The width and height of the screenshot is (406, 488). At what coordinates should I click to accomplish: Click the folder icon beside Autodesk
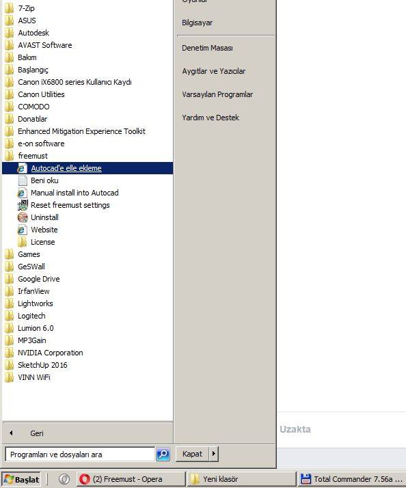(10, 33)
